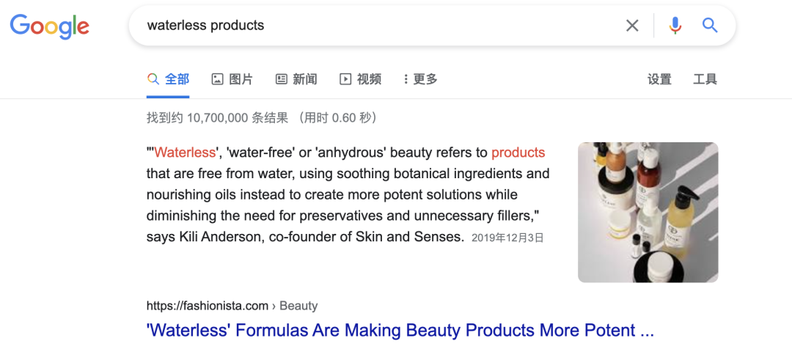The height and width of the screenshot is (352, 792).
Task: Open the beauty products thumbnail image
Action: [x=648, y=212]
